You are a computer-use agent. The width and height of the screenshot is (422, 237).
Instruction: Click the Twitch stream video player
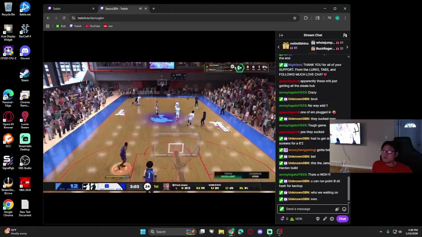pos(159,127)
